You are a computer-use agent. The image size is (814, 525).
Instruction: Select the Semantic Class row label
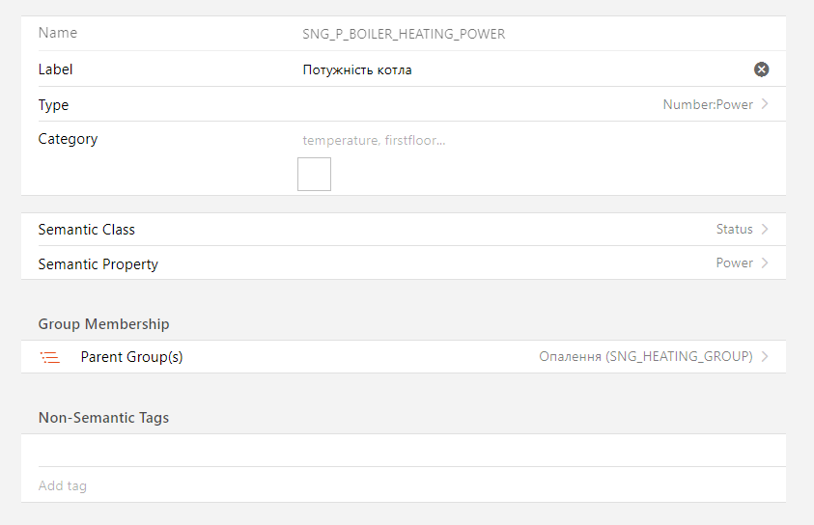pyautogui.click(x=87, y=230)
